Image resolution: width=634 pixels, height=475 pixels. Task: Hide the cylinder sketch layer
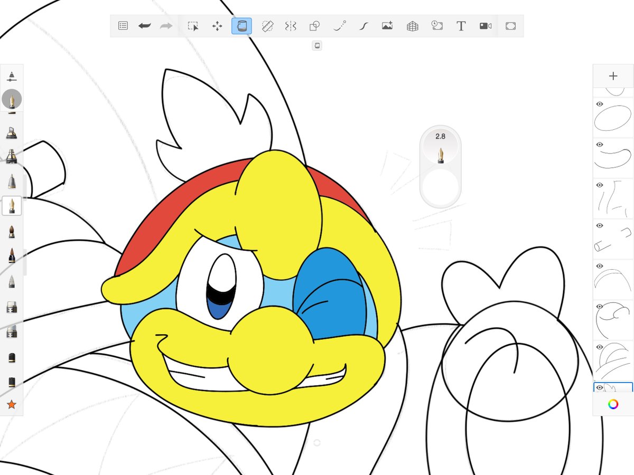point(600,226)
